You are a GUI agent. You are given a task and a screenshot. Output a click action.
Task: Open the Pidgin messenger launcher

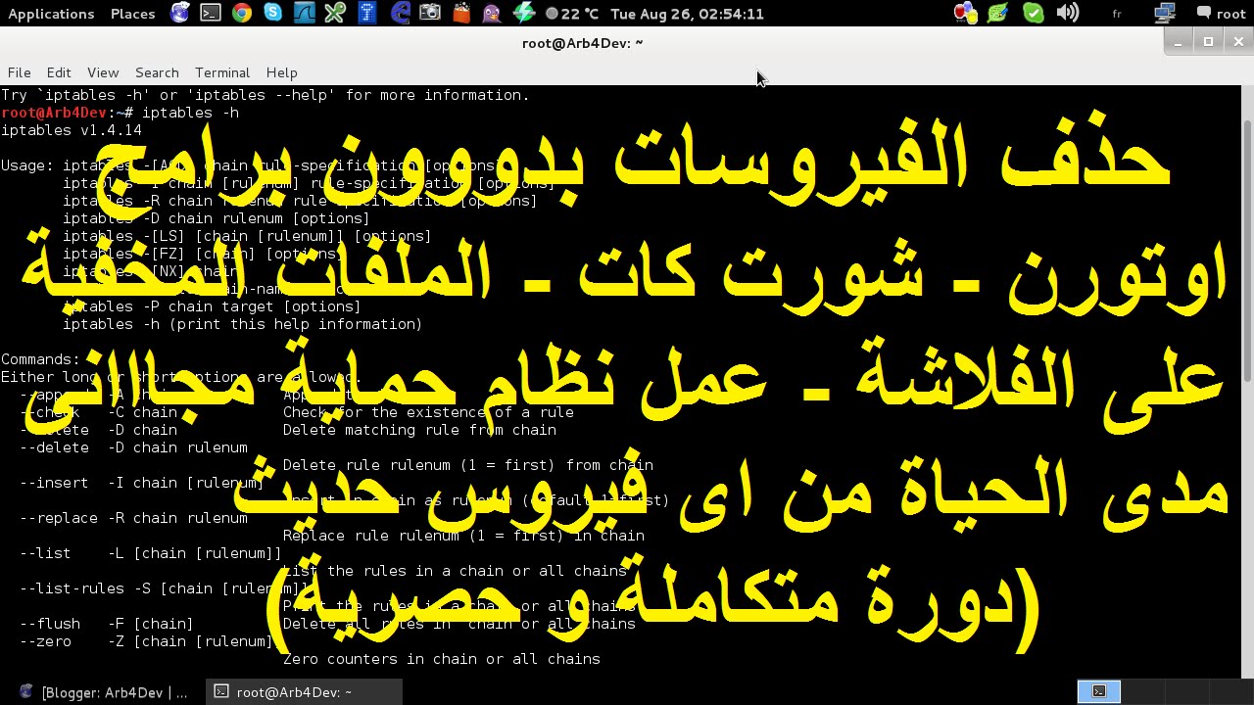click(x=492, y=13)
